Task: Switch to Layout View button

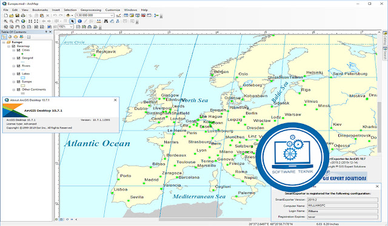Action: (x=61, y=219)
